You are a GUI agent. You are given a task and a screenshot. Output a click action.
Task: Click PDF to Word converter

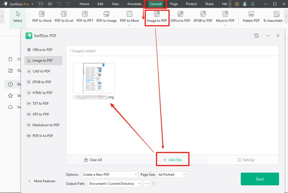click(42, 17)
